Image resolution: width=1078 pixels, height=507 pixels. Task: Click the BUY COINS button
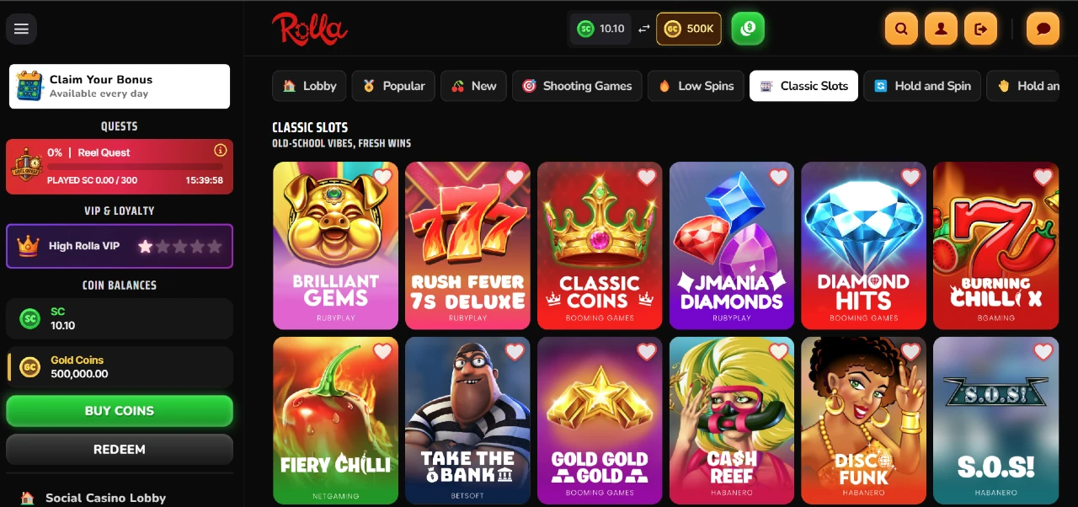pos(120,411)
